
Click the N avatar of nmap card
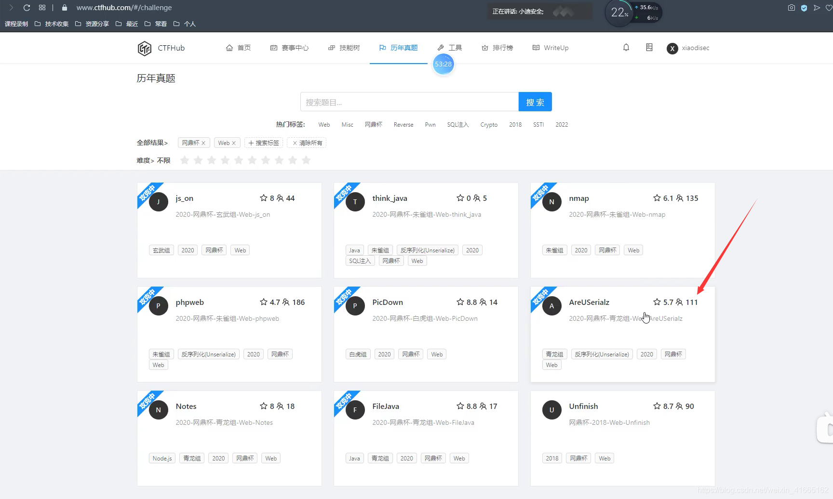pos(551,202)
